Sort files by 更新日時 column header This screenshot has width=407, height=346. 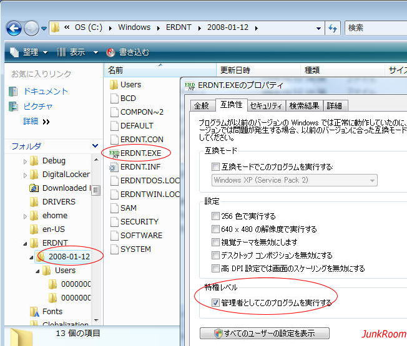click(258, 70)
